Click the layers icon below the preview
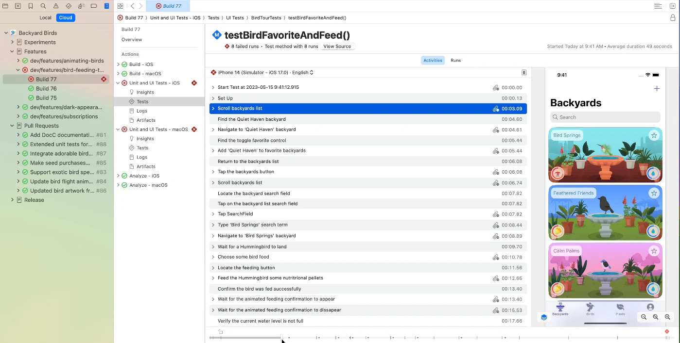Screen dimensions: 680x343 544,317
